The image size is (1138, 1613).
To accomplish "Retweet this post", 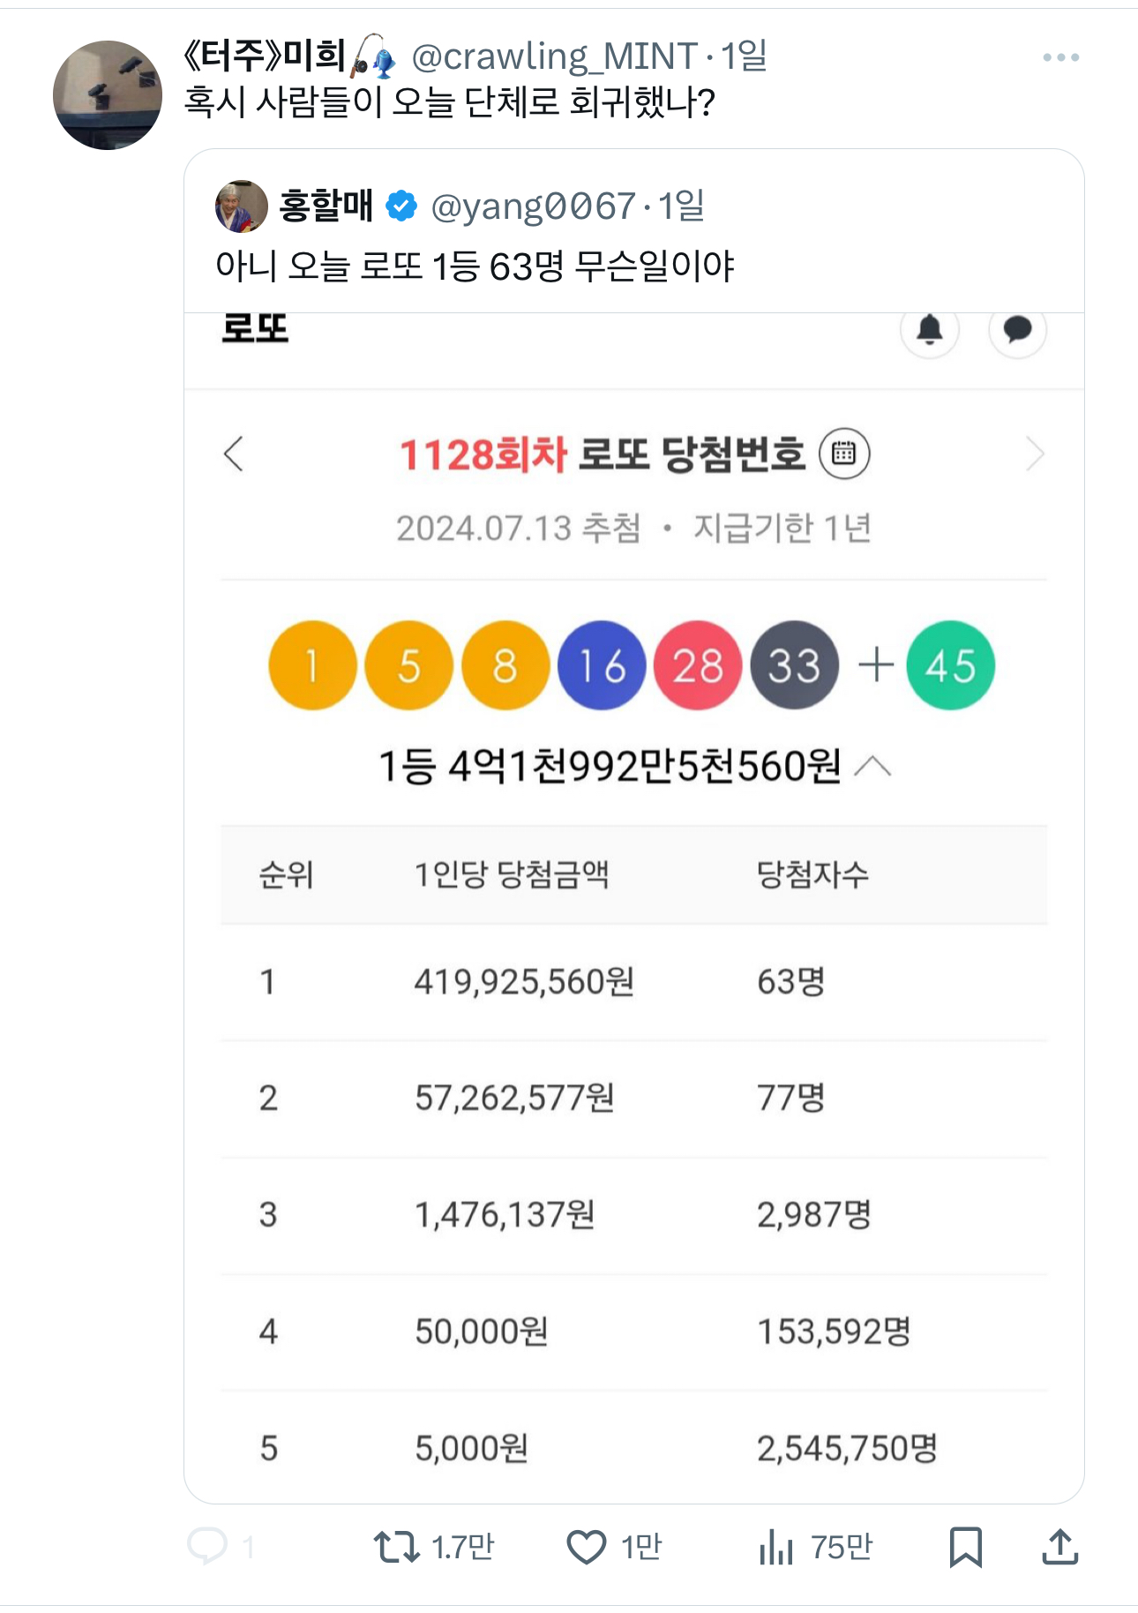I will pos(396,1546).
